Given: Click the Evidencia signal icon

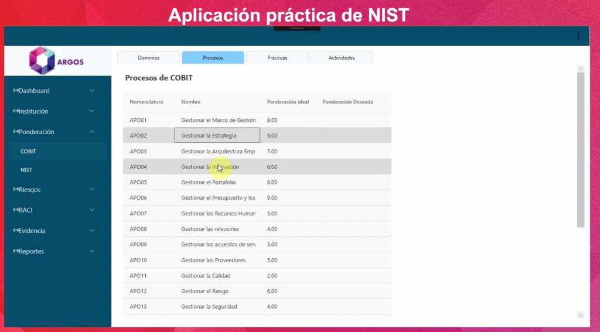Looking at the screenshot, I should click(16, 231).
